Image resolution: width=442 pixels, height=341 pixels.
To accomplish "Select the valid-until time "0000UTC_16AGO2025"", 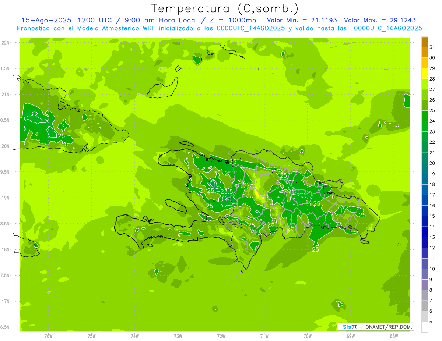I will (388, 28).
